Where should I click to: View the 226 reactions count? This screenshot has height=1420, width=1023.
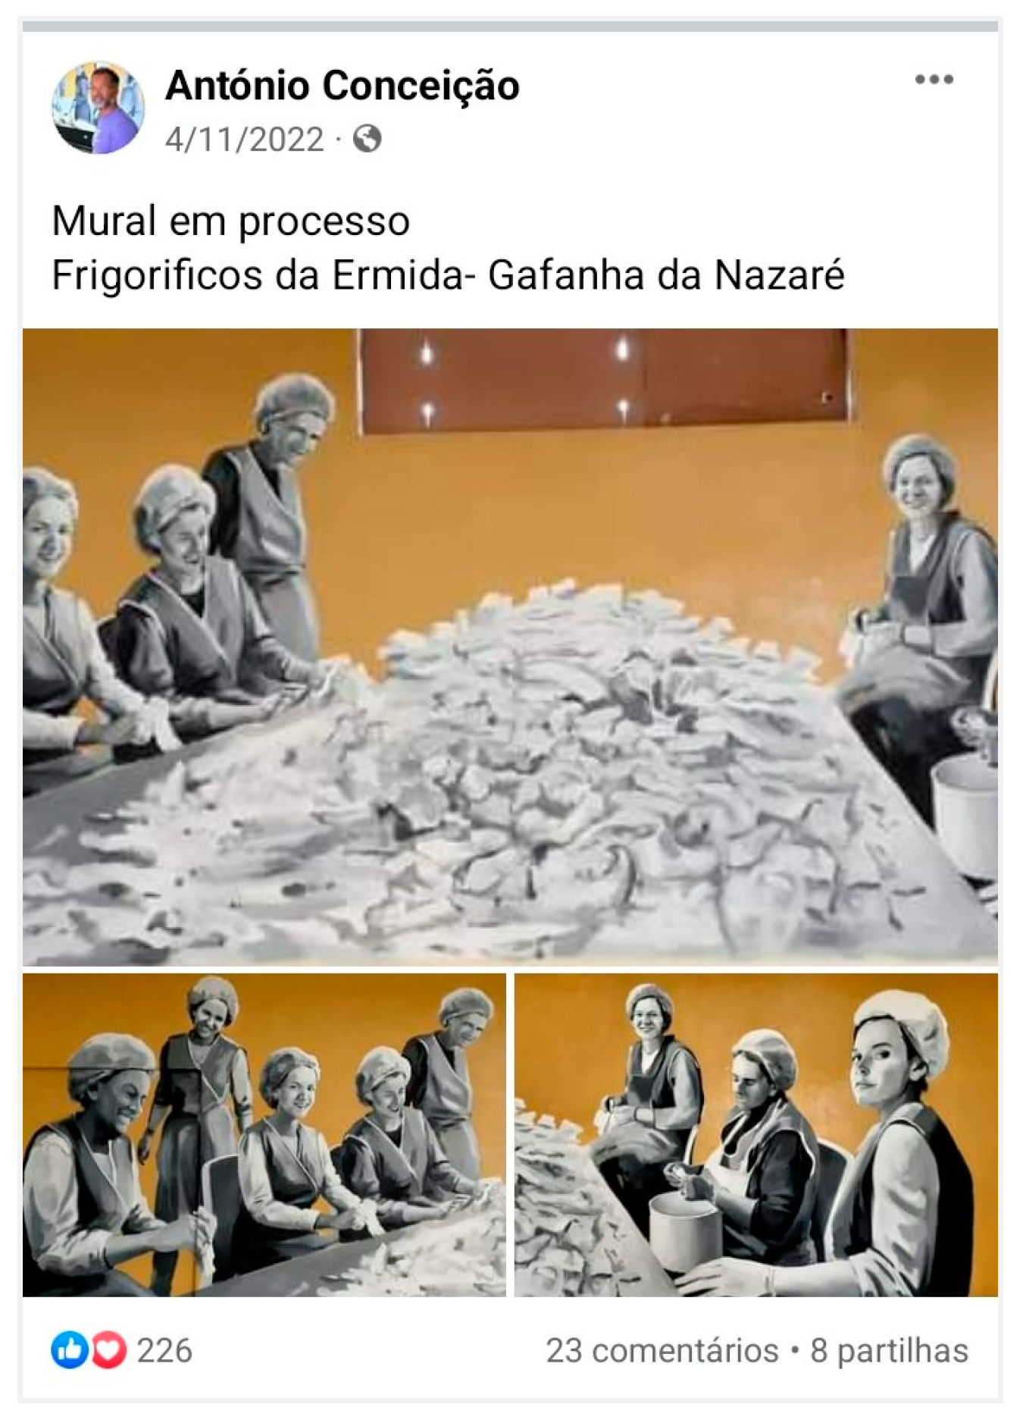click(x=164, y=1351)
